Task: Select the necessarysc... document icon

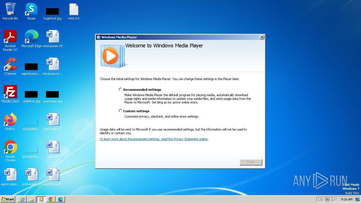Action: [52, 66]
